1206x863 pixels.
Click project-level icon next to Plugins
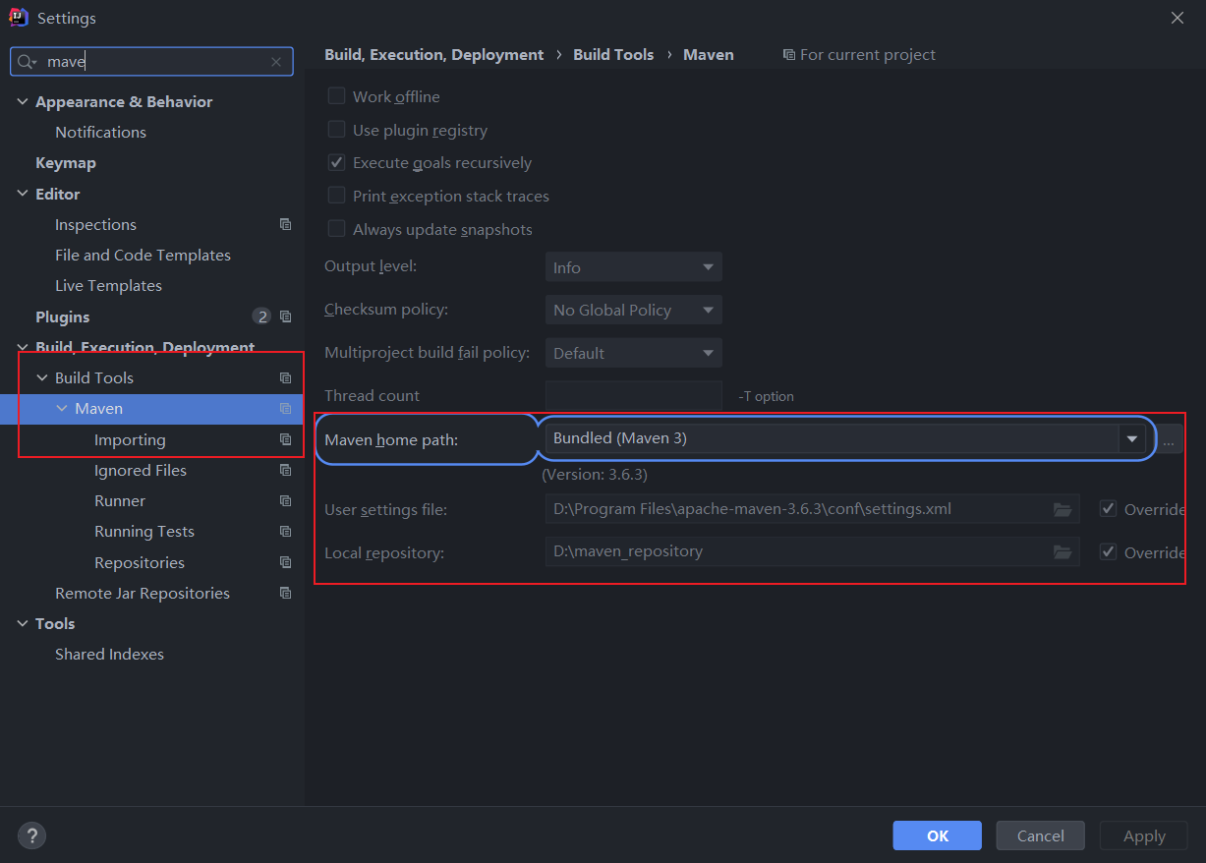[x=285, y=316]
